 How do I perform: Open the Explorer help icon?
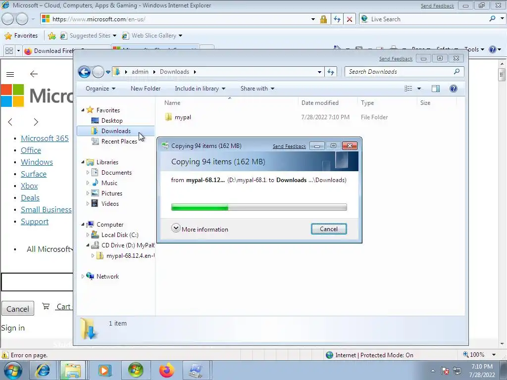[x=454, y=89]
